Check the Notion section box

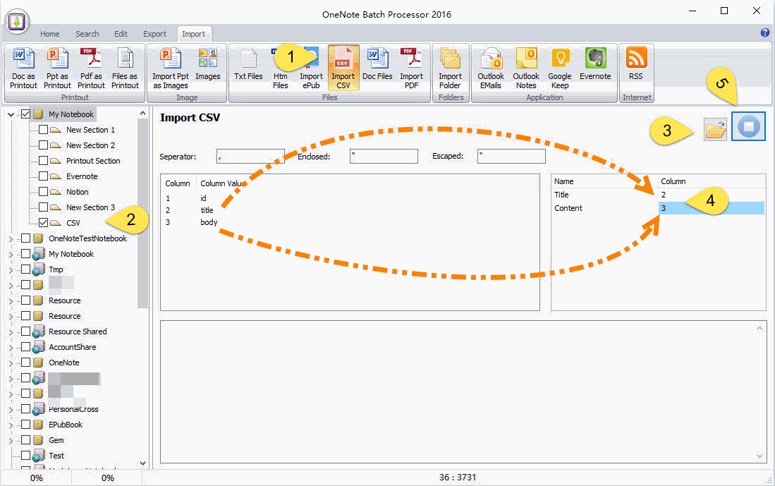(44, 192)
